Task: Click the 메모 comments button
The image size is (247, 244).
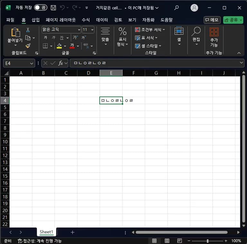Action: click(x=212, y=20)
